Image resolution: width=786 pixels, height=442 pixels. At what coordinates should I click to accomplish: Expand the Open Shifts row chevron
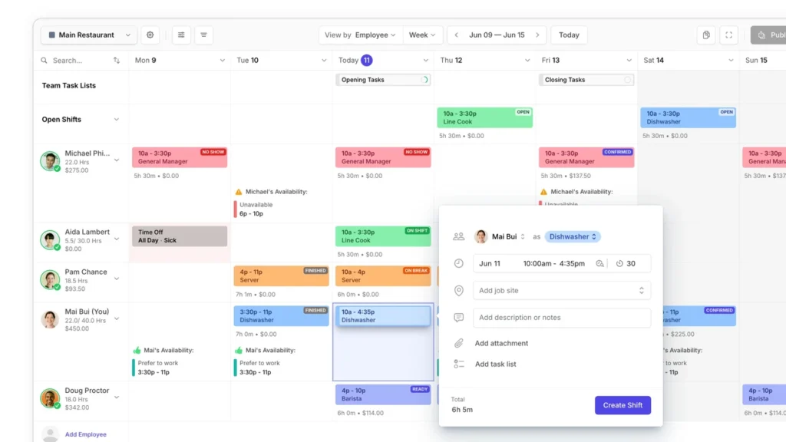pos(117,120)
